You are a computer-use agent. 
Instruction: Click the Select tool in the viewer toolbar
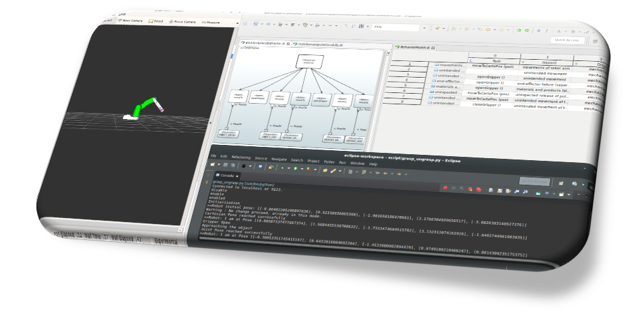point(156,21)
